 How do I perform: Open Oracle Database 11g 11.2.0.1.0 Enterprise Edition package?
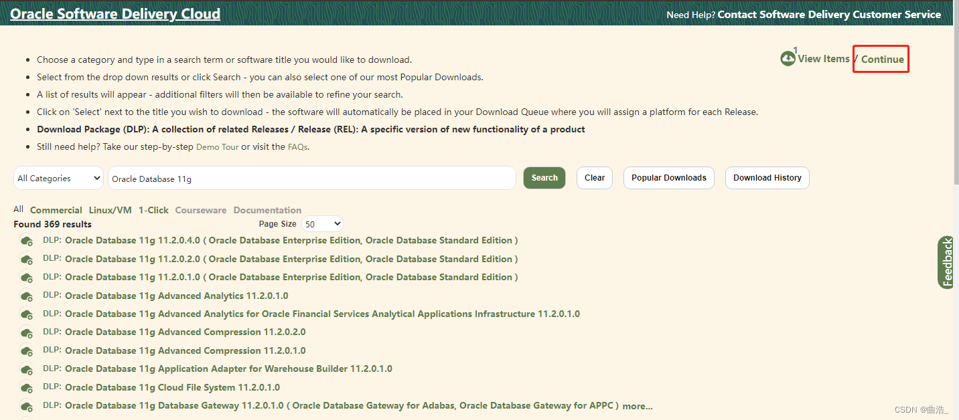coord(291,277)
